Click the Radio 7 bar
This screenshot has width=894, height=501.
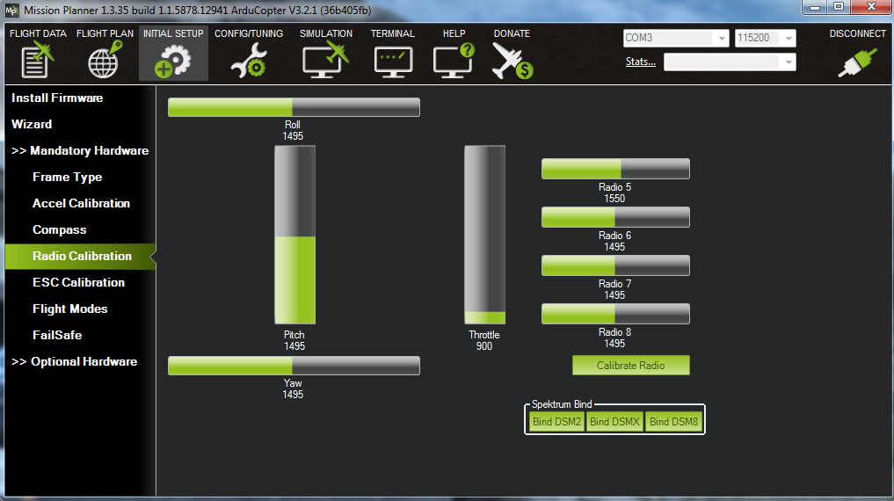(615, 265)
